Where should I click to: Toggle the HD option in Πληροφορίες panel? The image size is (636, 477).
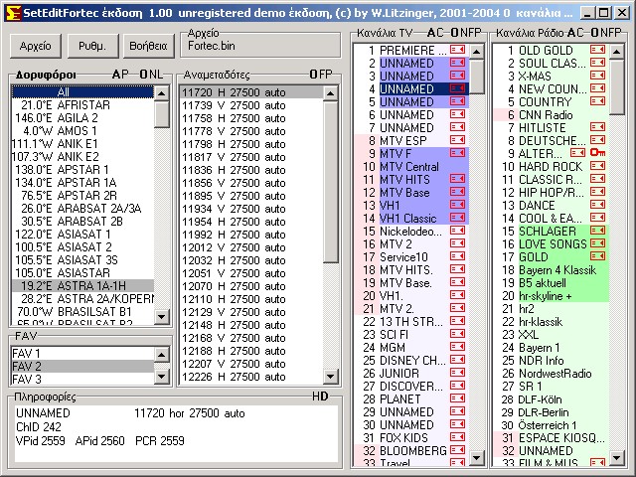pos(320,397)
